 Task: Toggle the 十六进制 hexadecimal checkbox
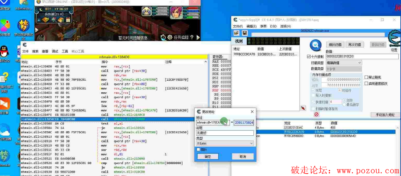click(x=309, y=56)
